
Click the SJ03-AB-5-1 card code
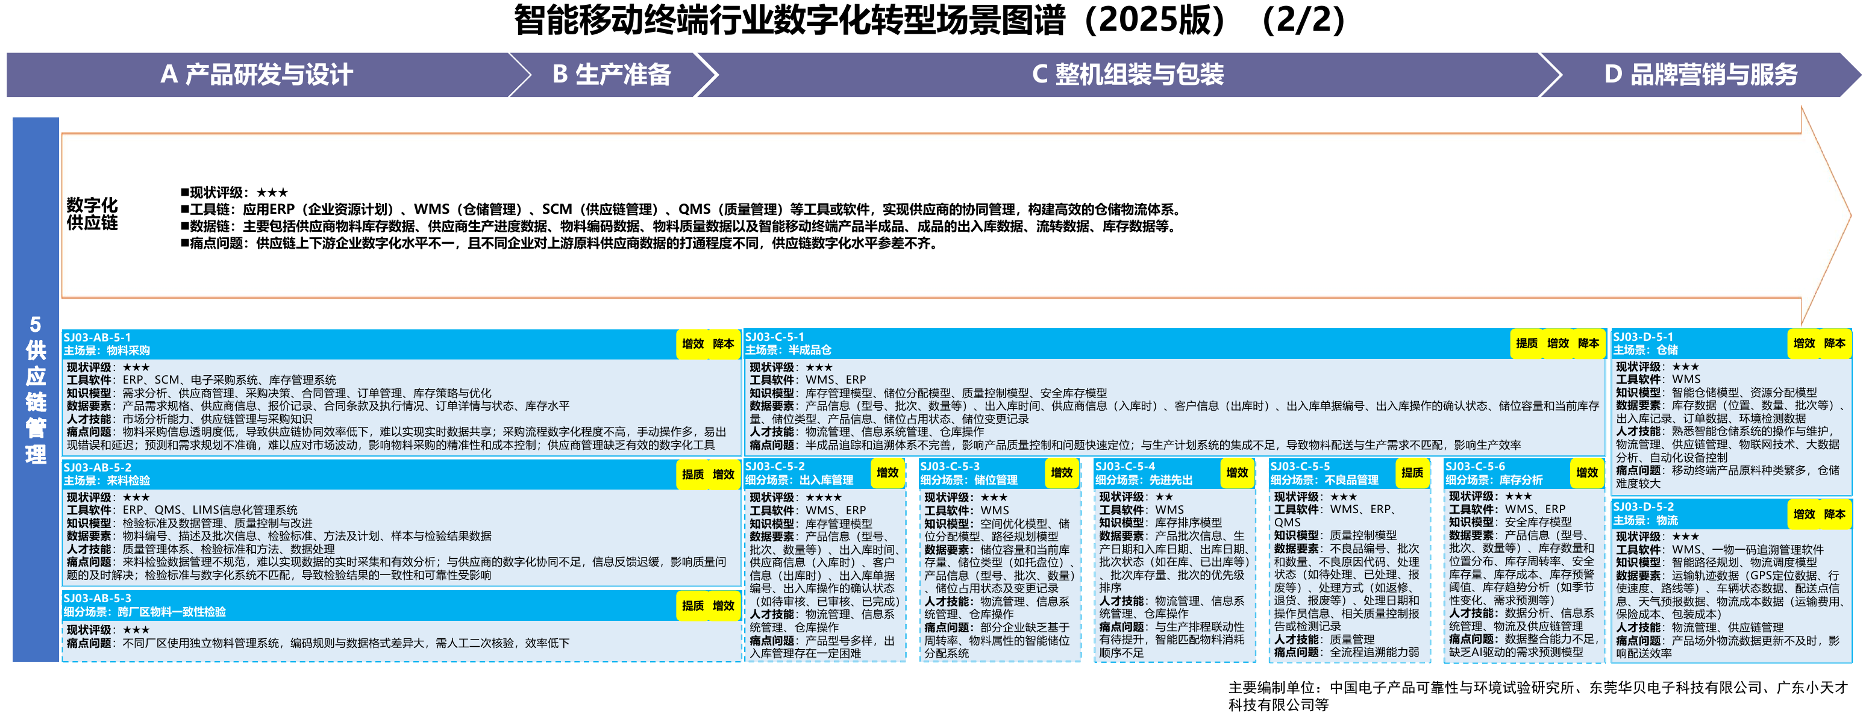click(97, 338)
